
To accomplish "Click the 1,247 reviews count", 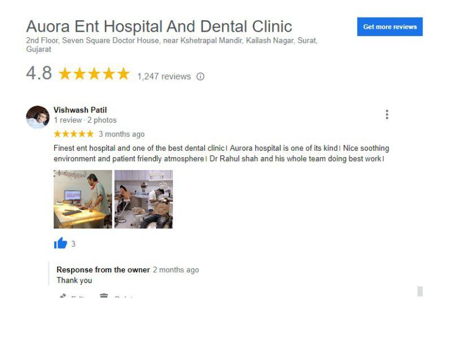I will pyautogui.click(x=164, y=76).
